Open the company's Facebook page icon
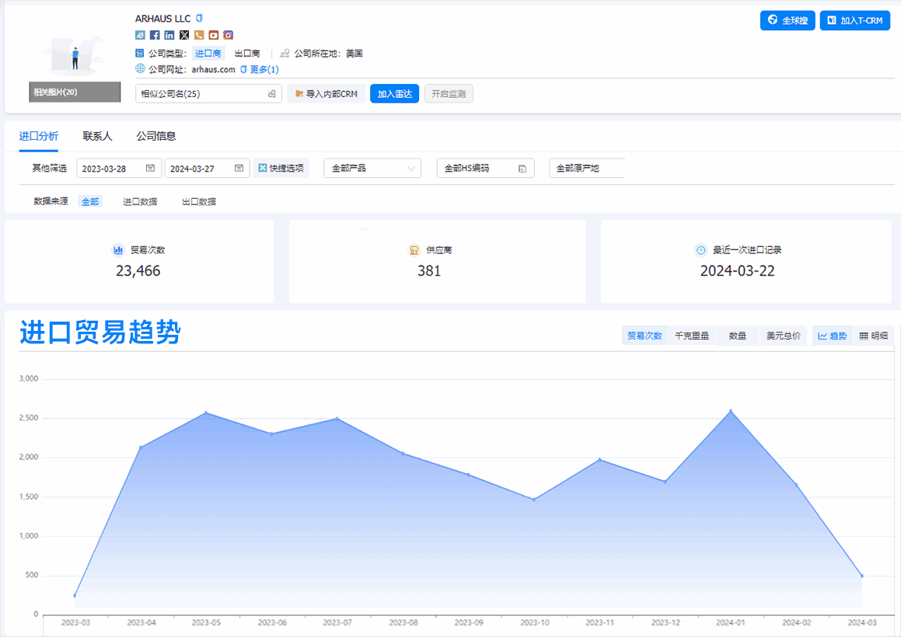Screen dimensions: 901x637 (x=155, y=35)
